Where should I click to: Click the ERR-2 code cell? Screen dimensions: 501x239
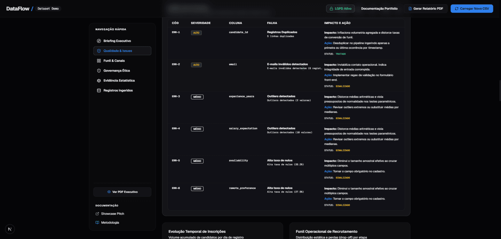(x=176, y=64)
